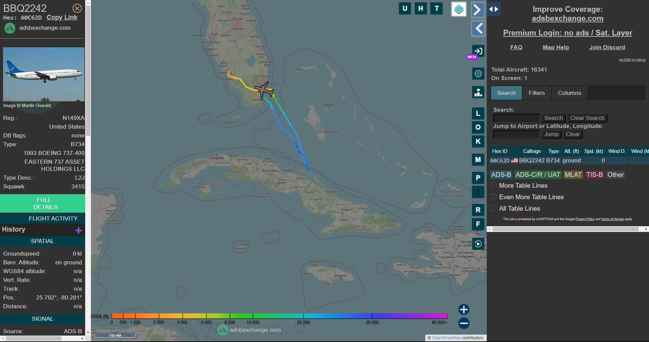Image resolution: width=649 pixels, height=342 pixels.
Task: Toggle the M map button
Action: tap(478, 160)
